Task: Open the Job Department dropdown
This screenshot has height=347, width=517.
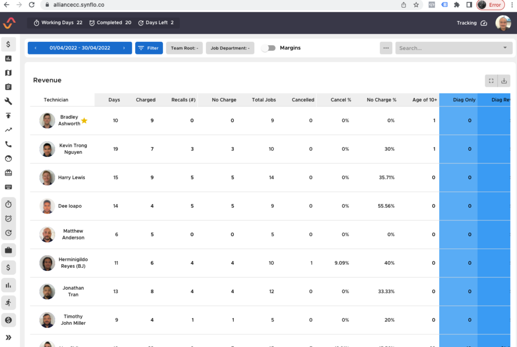Action: click(230, 48)
